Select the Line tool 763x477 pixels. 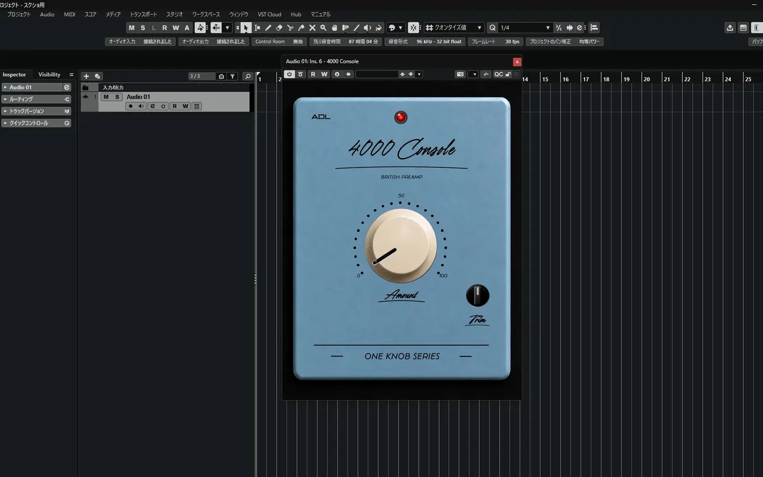tap(356, 28)
